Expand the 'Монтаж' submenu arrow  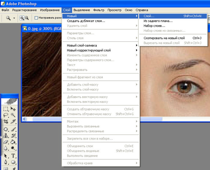click(x=137, y=121)
